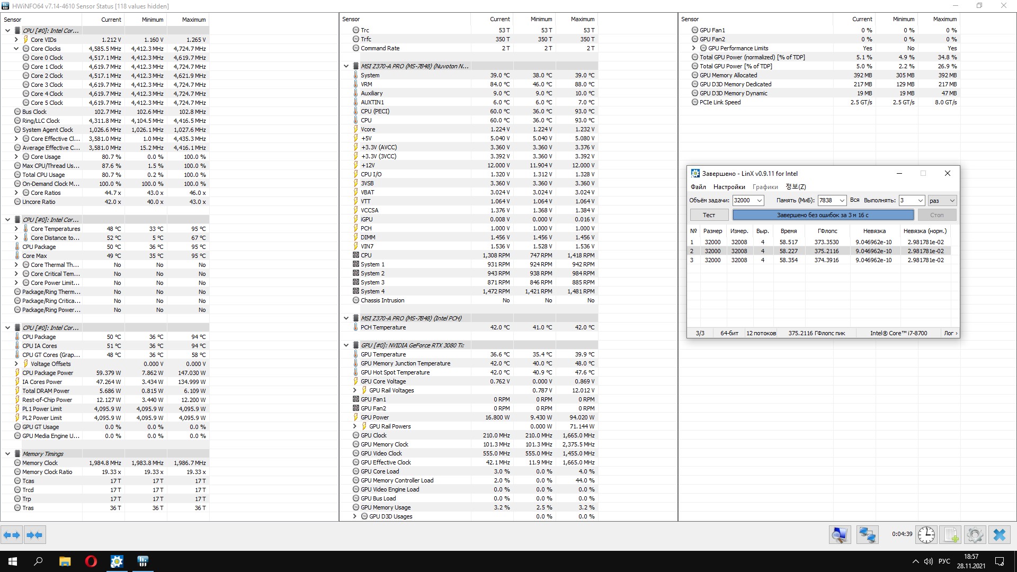Open the task size 32000 dropdown
The width and height of the screenshot is (1017, 572).
click(759, 200)
